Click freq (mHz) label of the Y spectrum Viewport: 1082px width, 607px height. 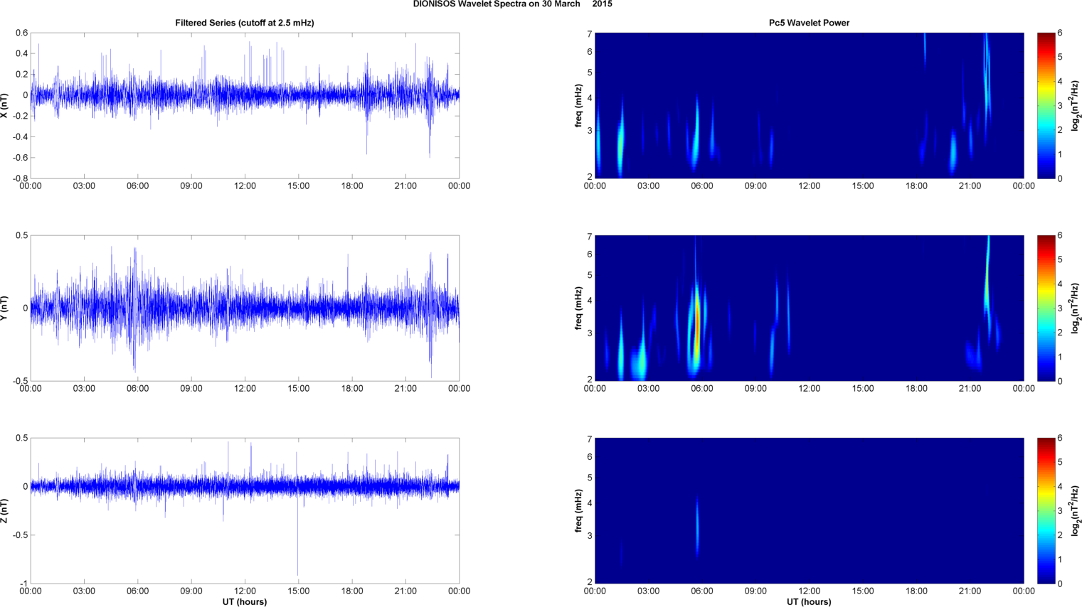pyautogui.click(x=579, y=308)
